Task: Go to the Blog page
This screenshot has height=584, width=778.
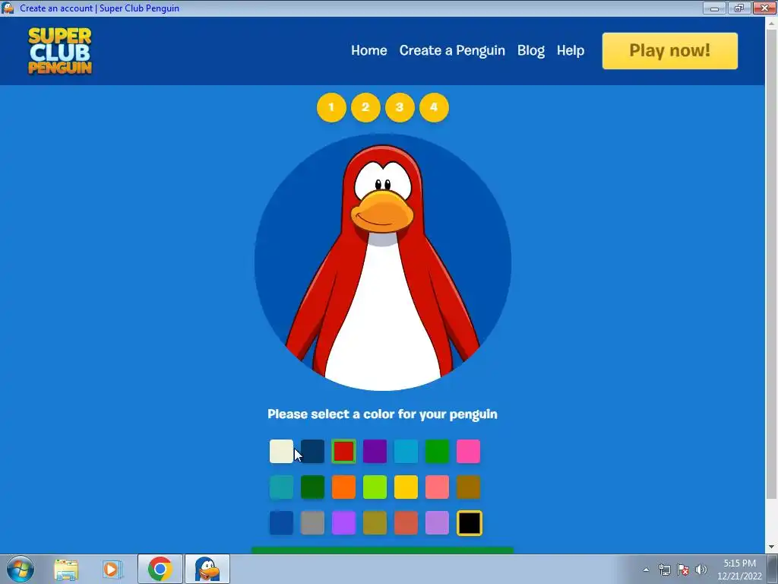Action: click(531, 50)
